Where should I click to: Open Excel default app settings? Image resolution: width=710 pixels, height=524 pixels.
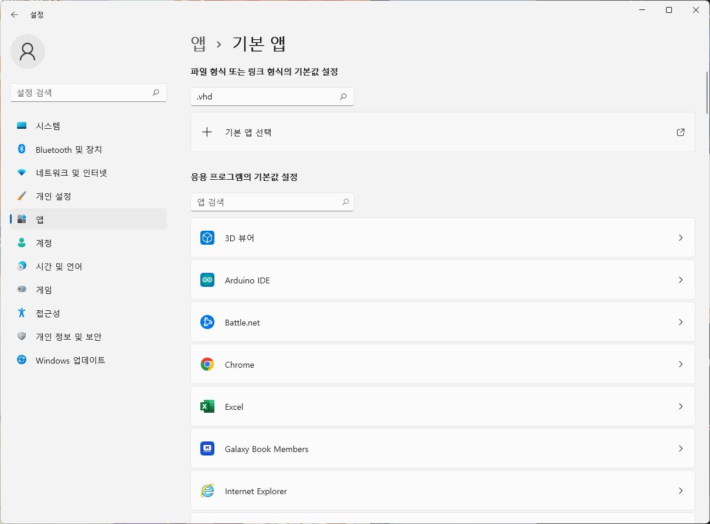443,406
